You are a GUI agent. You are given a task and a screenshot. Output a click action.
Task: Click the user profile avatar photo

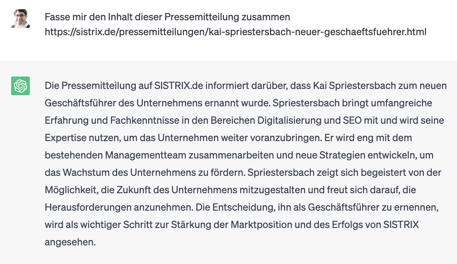tap(20, 18)
